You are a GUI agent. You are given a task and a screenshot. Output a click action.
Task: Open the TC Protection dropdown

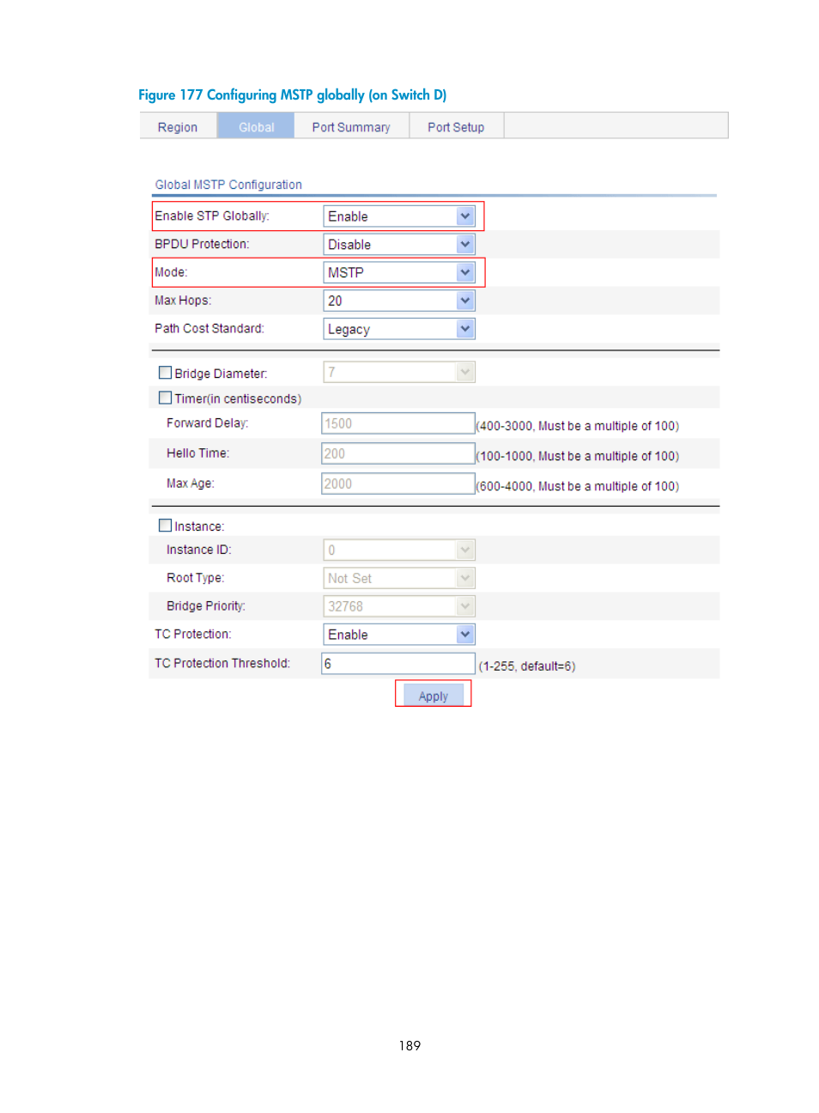tap(399, 635)
